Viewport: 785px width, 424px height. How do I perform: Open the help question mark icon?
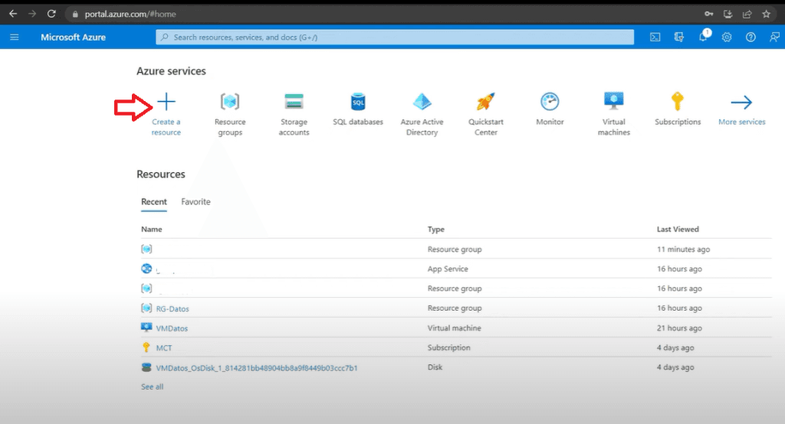click(751, 37)
